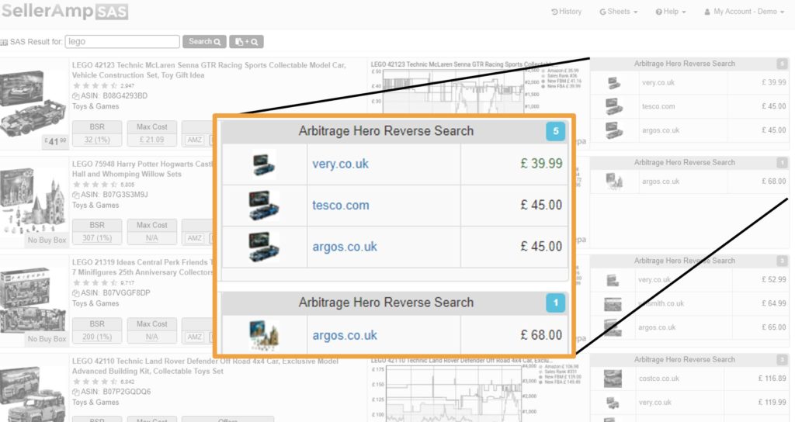Screen dimensions: 795x422
Task: Open the History page
Action: 566,11
